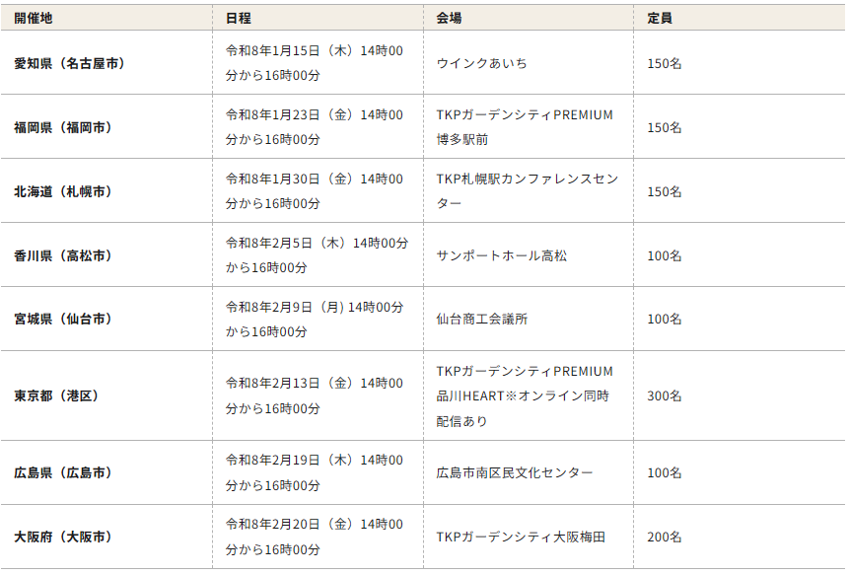Click the 300名 capacity cell
This screenshot has height=574, width=849.
(664, 395)
